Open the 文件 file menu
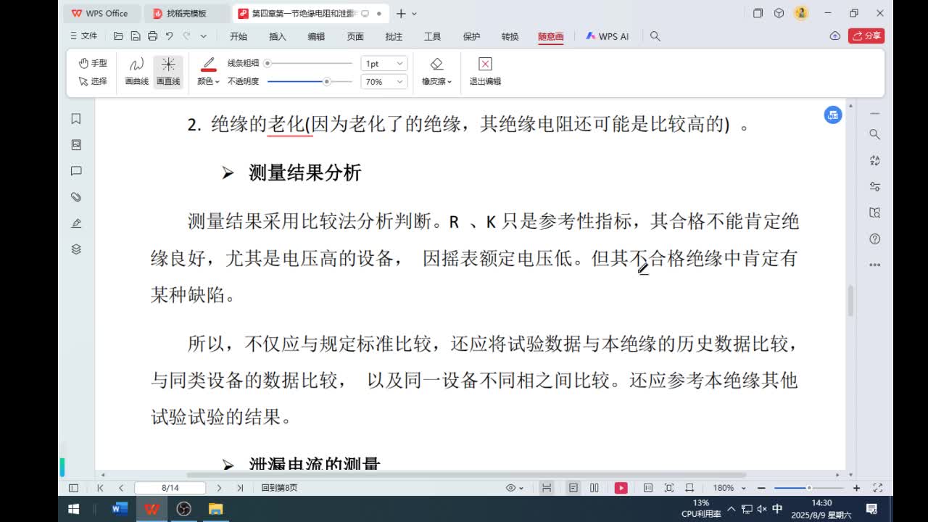Viewport: 928px width, 522px height. [x=84, y=36]
